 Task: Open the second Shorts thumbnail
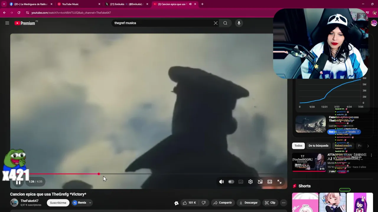(332, 202)
